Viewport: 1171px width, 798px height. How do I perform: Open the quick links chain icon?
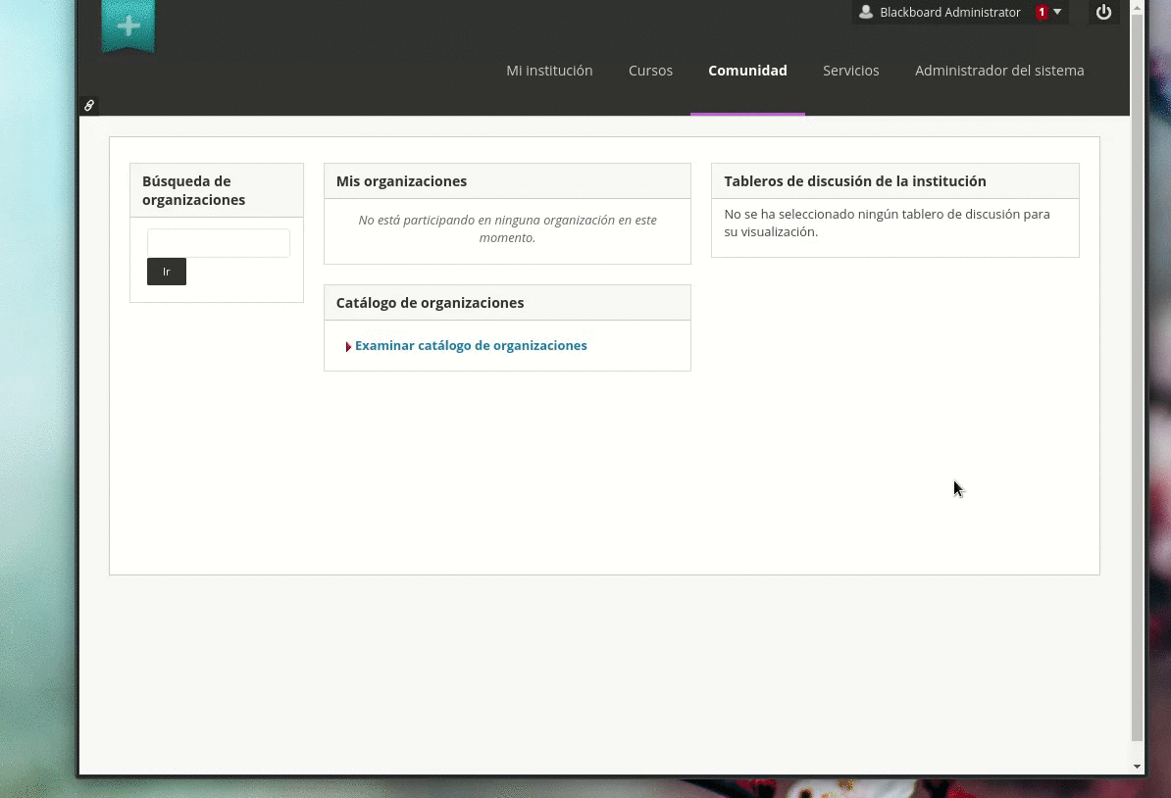click(x=89, y=106)
